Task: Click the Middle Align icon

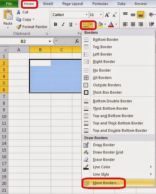Action: pyautogui.click(x=133, y=15)
